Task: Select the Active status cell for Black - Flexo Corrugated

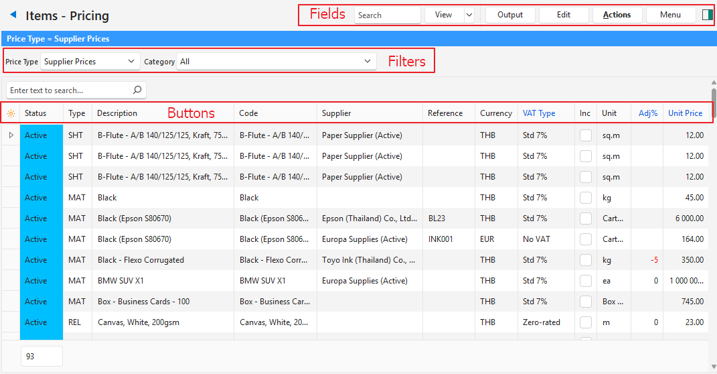Action: tap(42, 260)
